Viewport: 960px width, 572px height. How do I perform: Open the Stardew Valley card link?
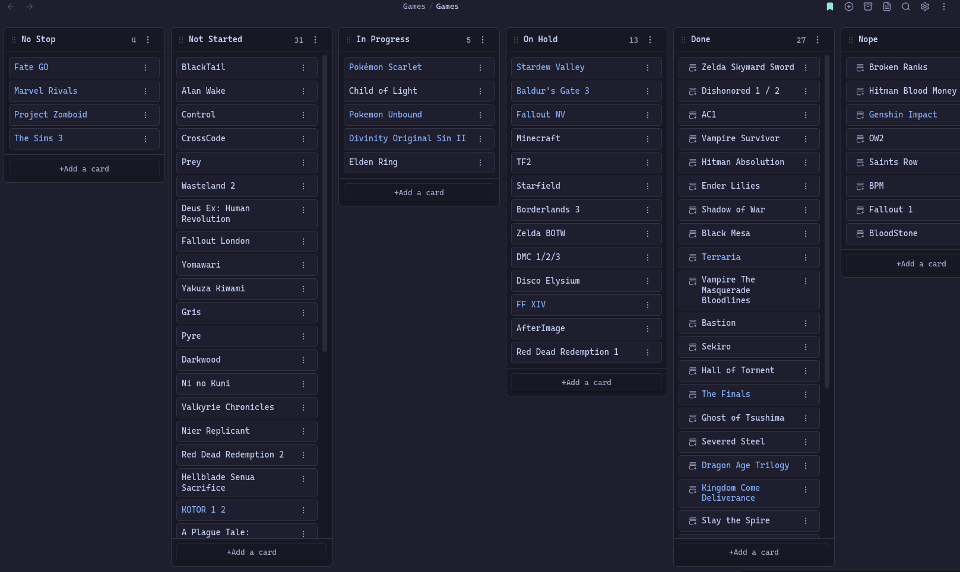pos(550,67)
